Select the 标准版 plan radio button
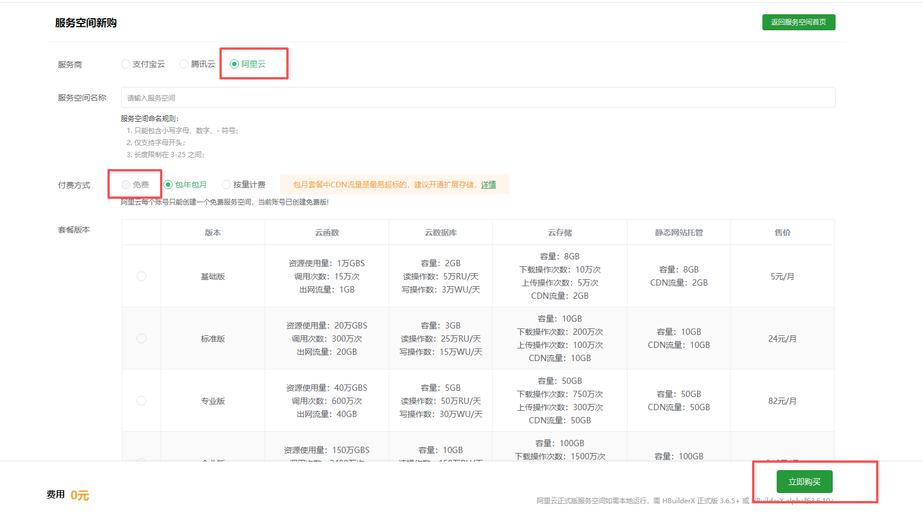923x517 pixels. coord(141,339)
